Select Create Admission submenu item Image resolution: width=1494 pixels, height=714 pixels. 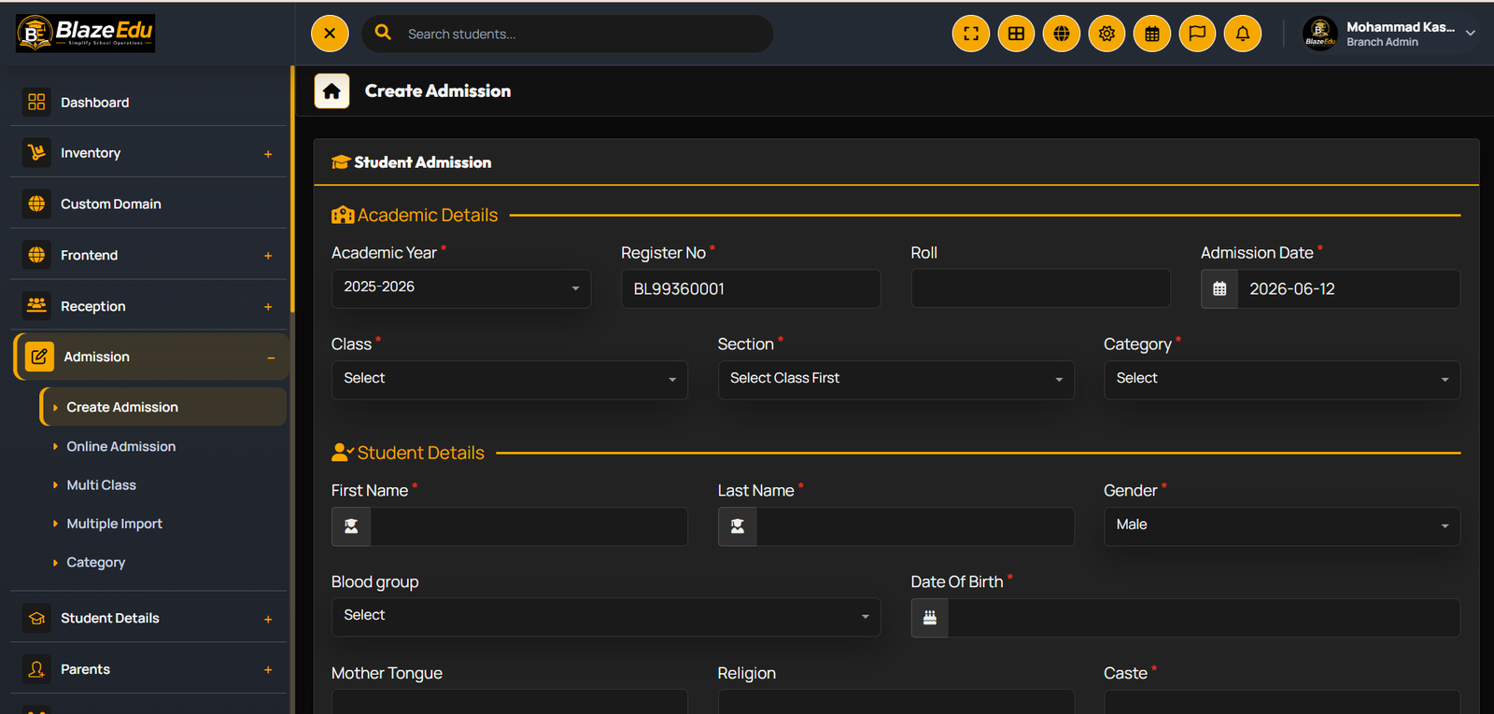click(163, 407)
